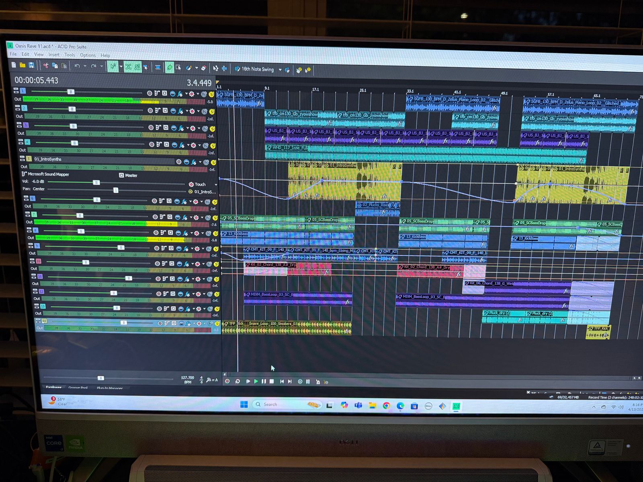
Task: Open the Insert menu
Action: click(54, 55)
